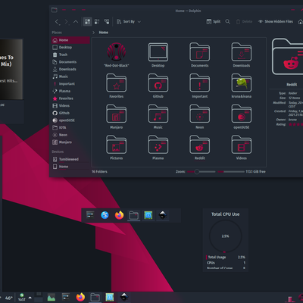Open Neon in Places panel
The width and height of the screenshot is (303, 303).
pos(70,135)
